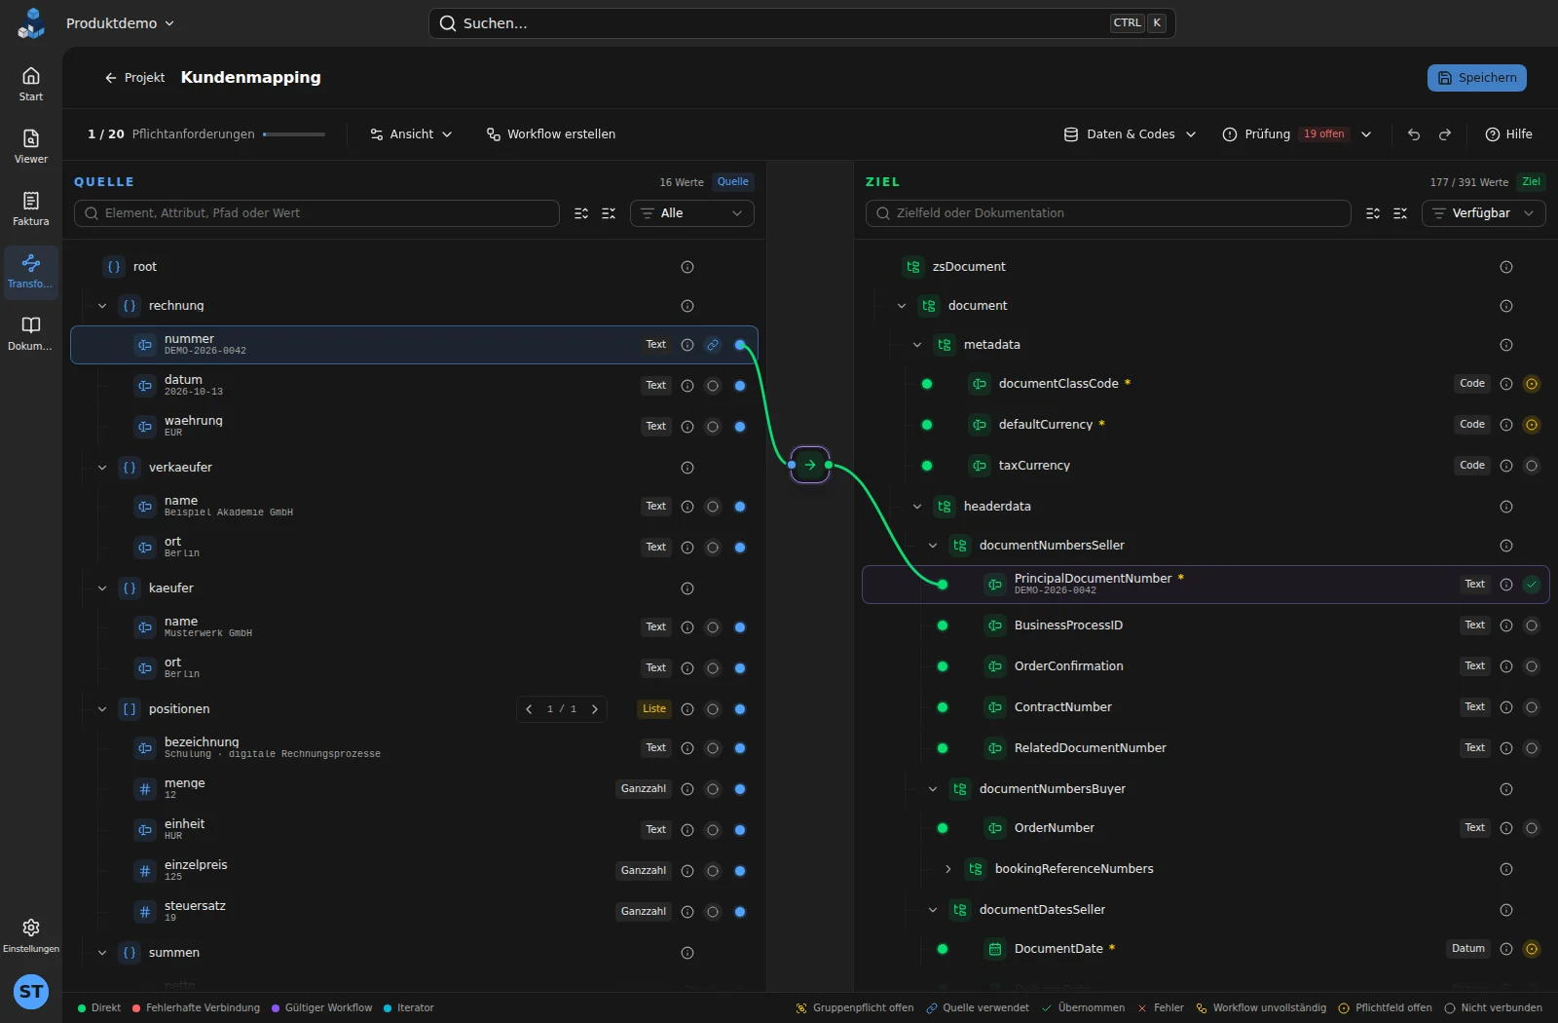Screen dimensions: 1558x1023
Task: Click the Transformation sidebar item
Action: (31, 271)
